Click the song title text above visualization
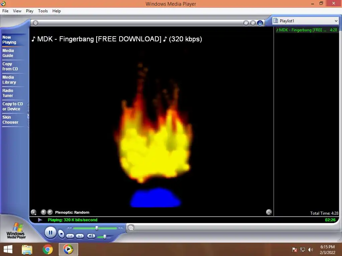342x256 pixels. pyautogui.click(x=117, y=39)
